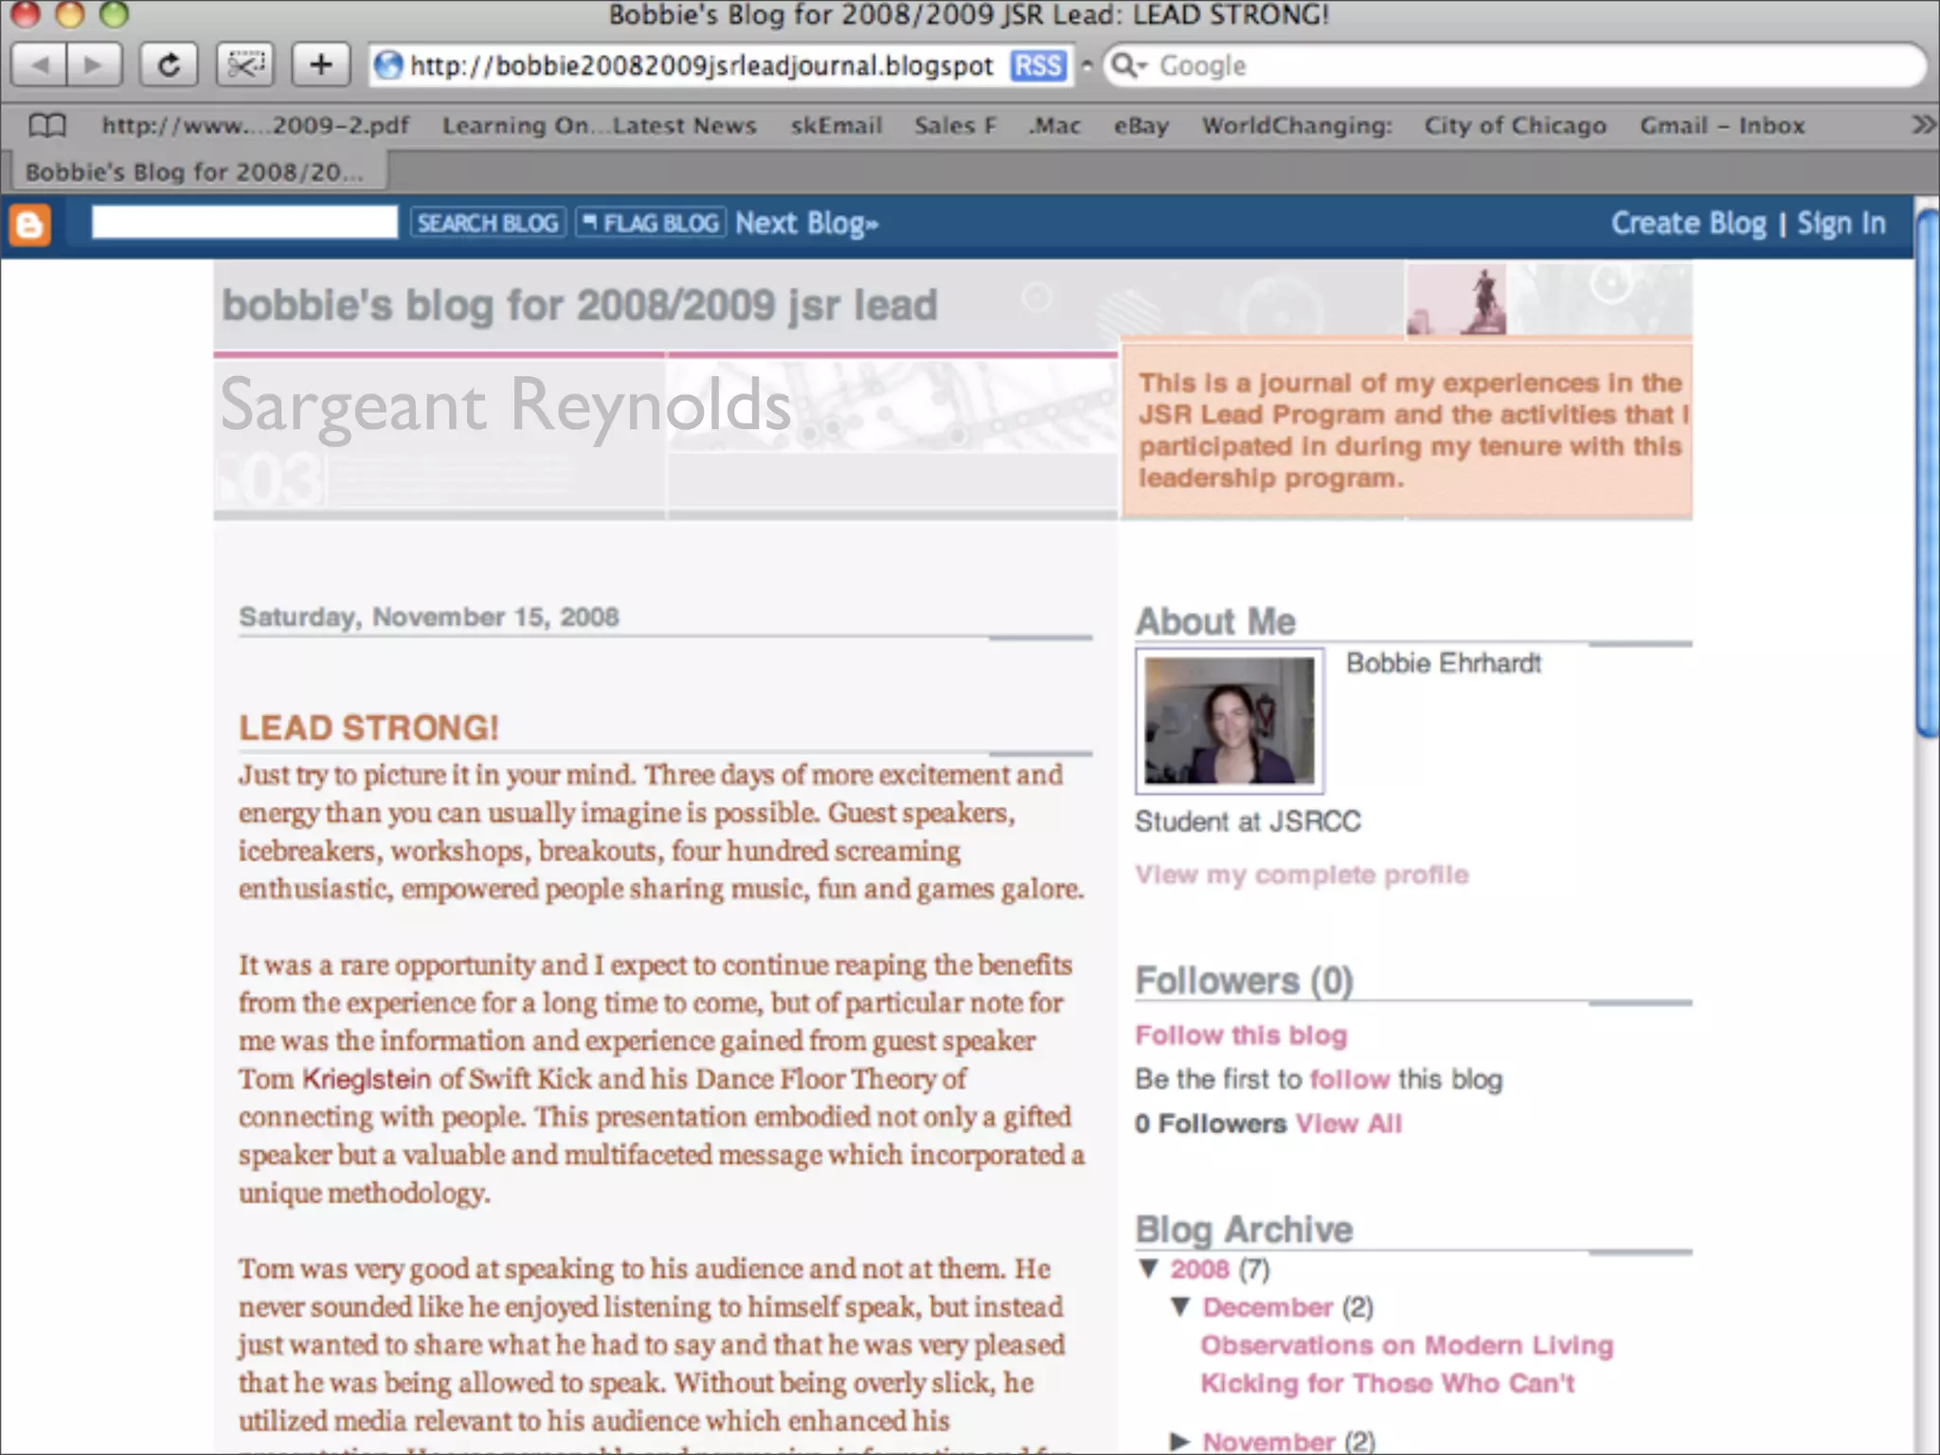This screenshot has width=1940, height=1455.
Task: Click the FLAG BLOG button
Action: (651, 224)
